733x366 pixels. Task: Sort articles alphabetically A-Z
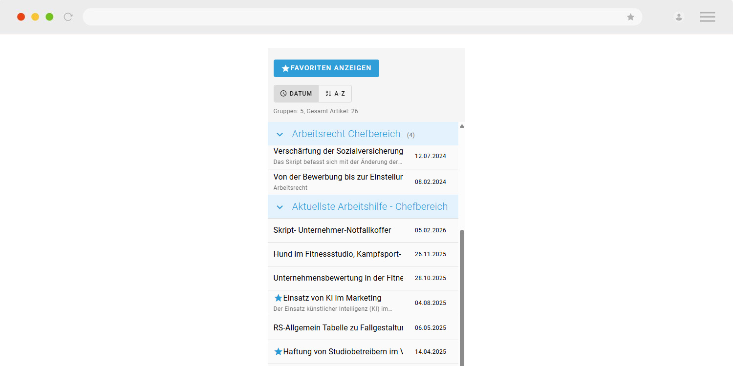pyautogui.click(x=335, y=94)
